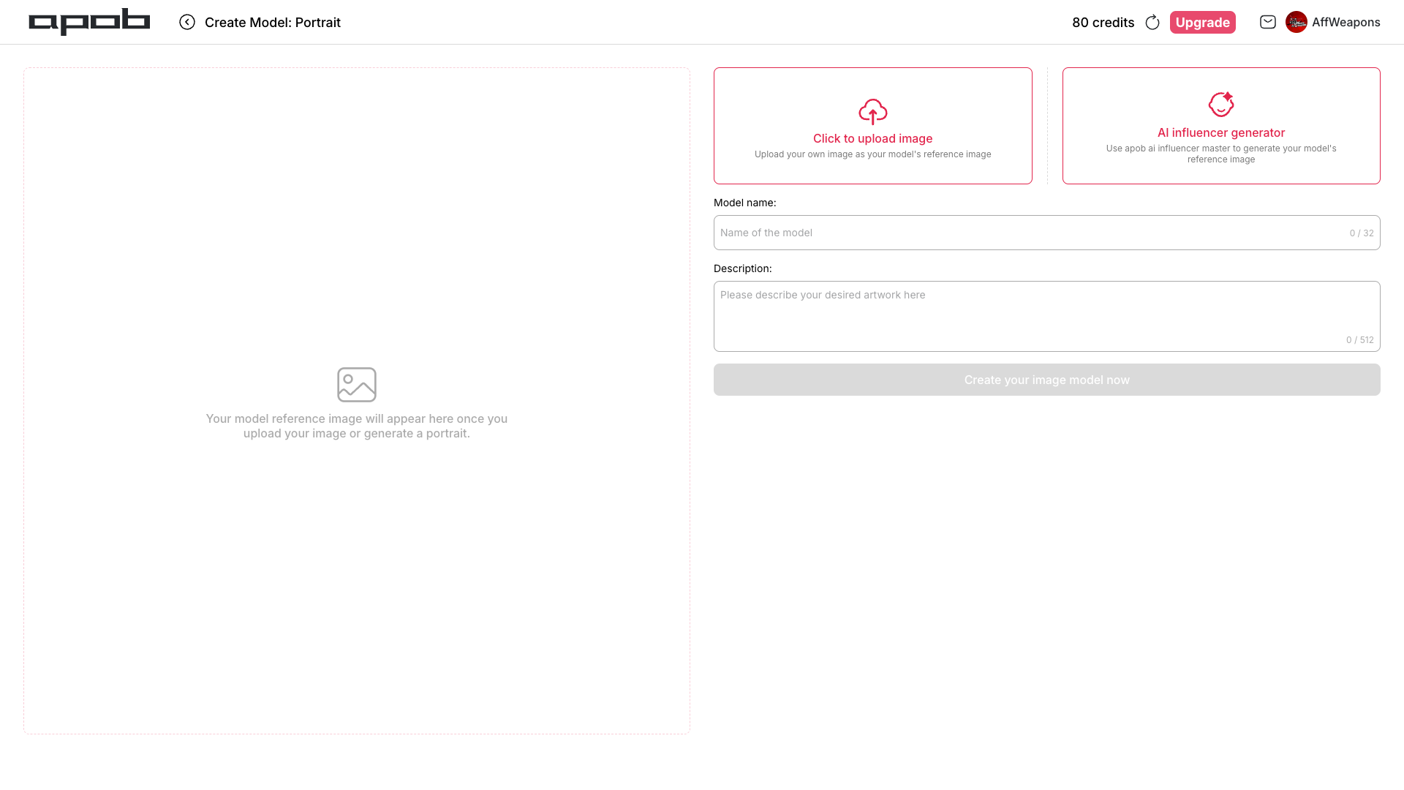Click the AI influencer generator card description
This screenshot has width=1404, height=790.
click(1220, 154)
